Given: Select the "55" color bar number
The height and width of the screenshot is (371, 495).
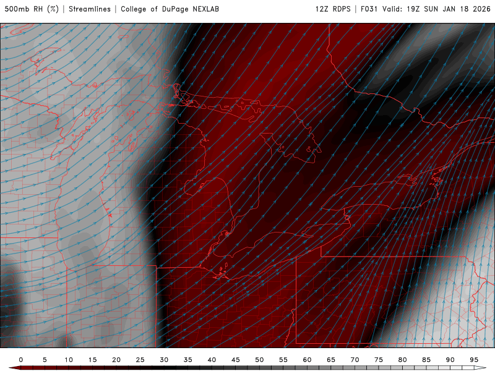Looking at the screenshot, I should tap(283, 360).
